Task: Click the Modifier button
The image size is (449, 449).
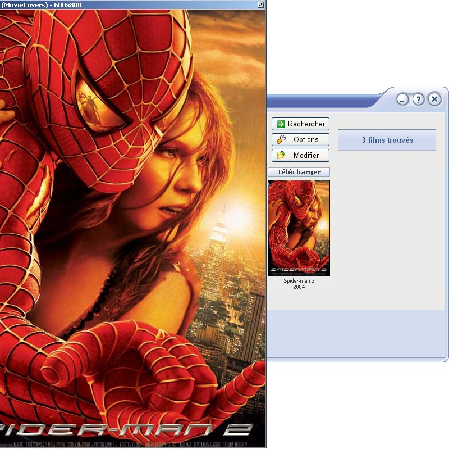Action: tap(300, 156)
